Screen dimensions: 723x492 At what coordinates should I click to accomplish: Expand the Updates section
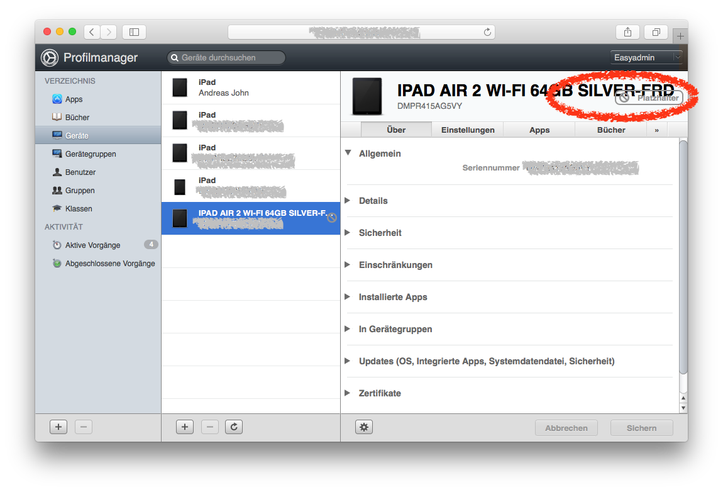point(348,361)
